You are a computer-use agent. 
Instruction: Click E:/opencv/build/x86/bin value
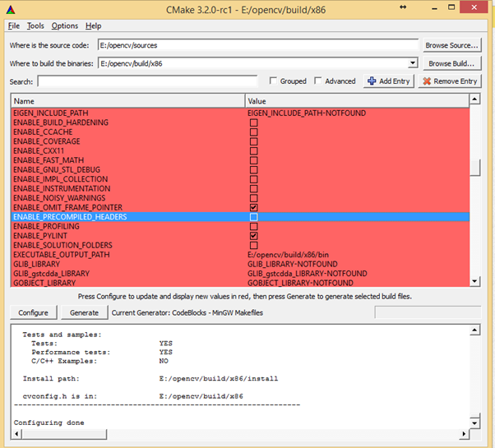coord(288,255)
